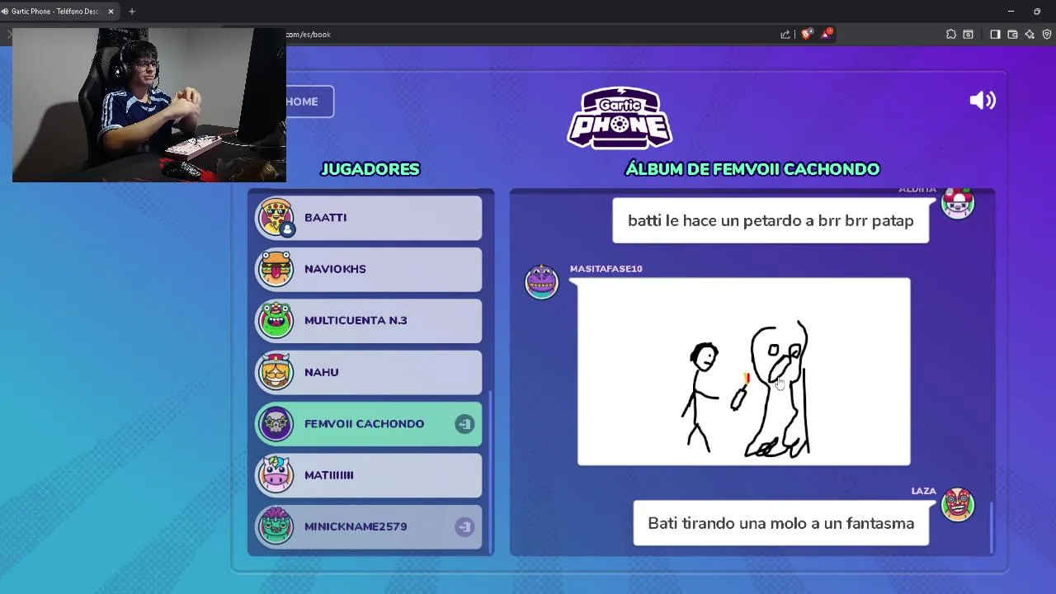
Task: Click MINICKNAME2579's avatar
Action: click(276, 526)
